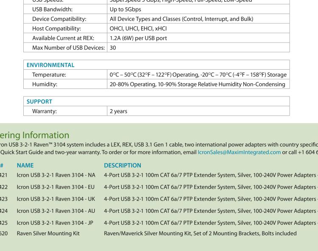This screenshot has width=318, height=251.
Task: Click the Raven Silver Mounting Kit name
Action: pos(48,233)
